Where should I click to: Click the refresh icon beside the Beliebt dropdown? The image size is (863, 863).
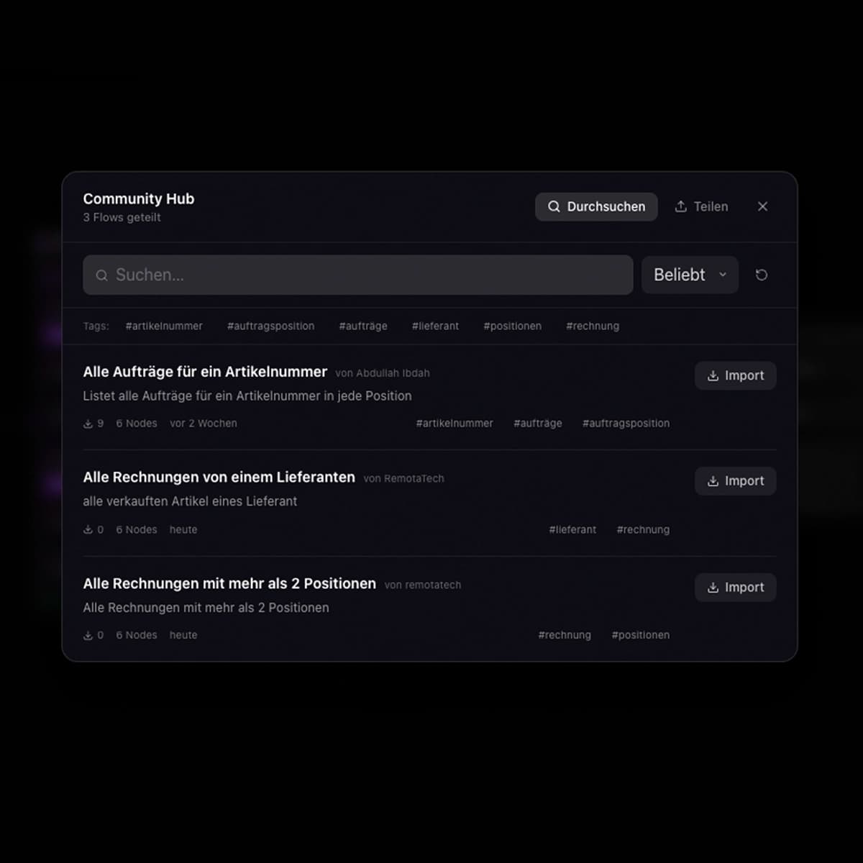click(761, 275)
